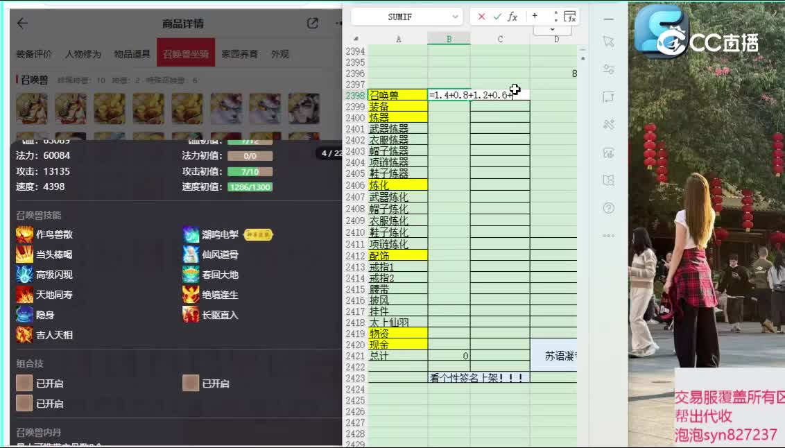The image size is (785, 448).
Task: Select the last summon beast thumbnail in the top row
Action: (x=303, y=108)
